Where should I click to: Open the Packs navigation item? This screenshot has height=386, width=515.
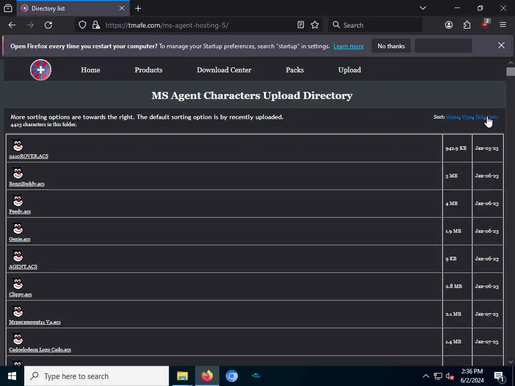tap(295, 70)
